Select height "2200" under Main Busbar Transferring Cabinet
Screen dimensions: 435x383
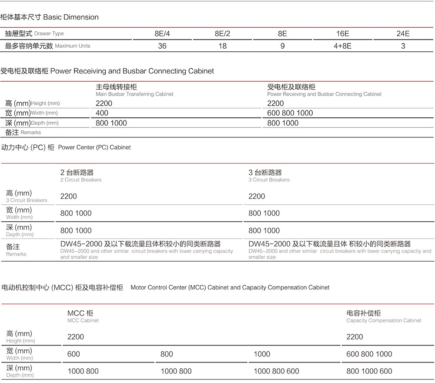tap(104, 103)
